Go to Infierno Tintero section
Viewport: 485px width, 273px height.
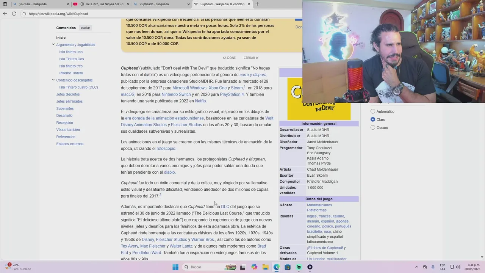pyautogui.click(x=71, y=73)
